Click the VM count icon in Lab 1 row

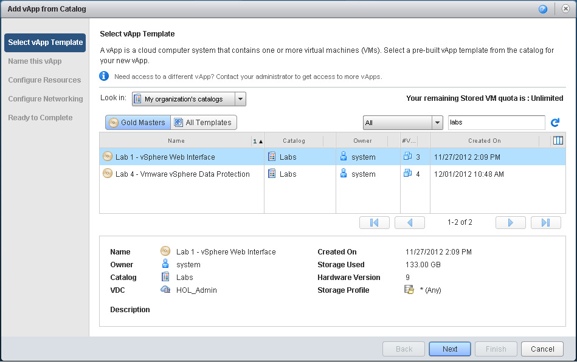point(407,156)
